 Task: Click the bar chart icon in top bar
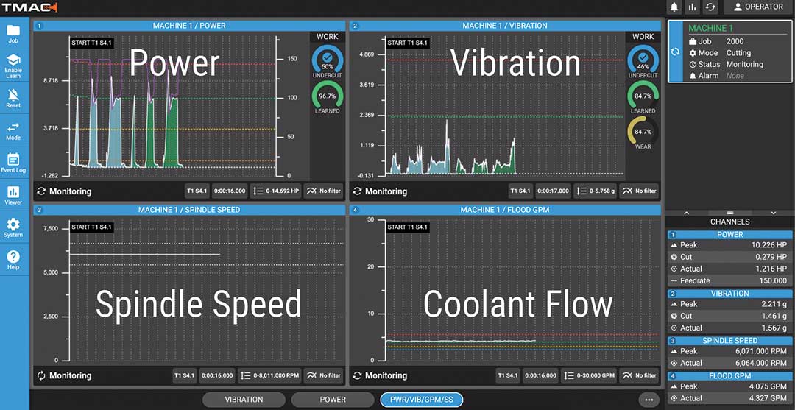[692, 7]
